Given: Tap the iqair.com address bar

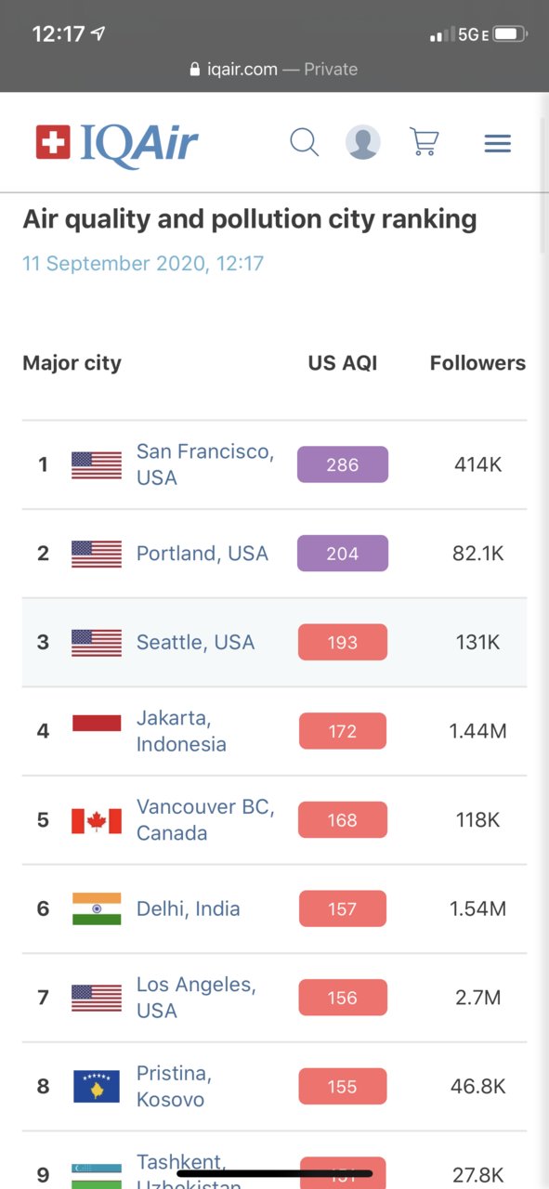Looking at the screenshot, I should coord(274,70).
